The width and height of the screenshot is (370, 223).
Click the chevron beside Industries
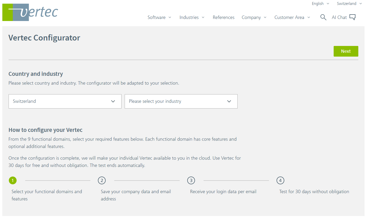click(203, 17)
